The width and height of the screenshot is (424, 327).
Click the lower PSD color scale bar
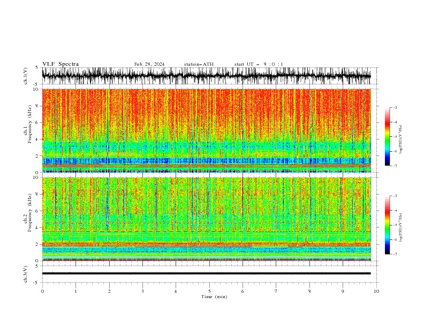coord(387,225)
